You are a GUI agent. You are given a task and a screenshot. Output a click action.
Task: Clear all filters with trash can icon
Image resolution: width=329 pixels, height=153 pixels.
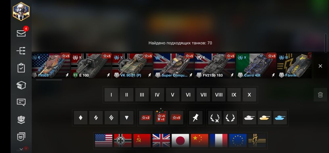tap(320, 95)
